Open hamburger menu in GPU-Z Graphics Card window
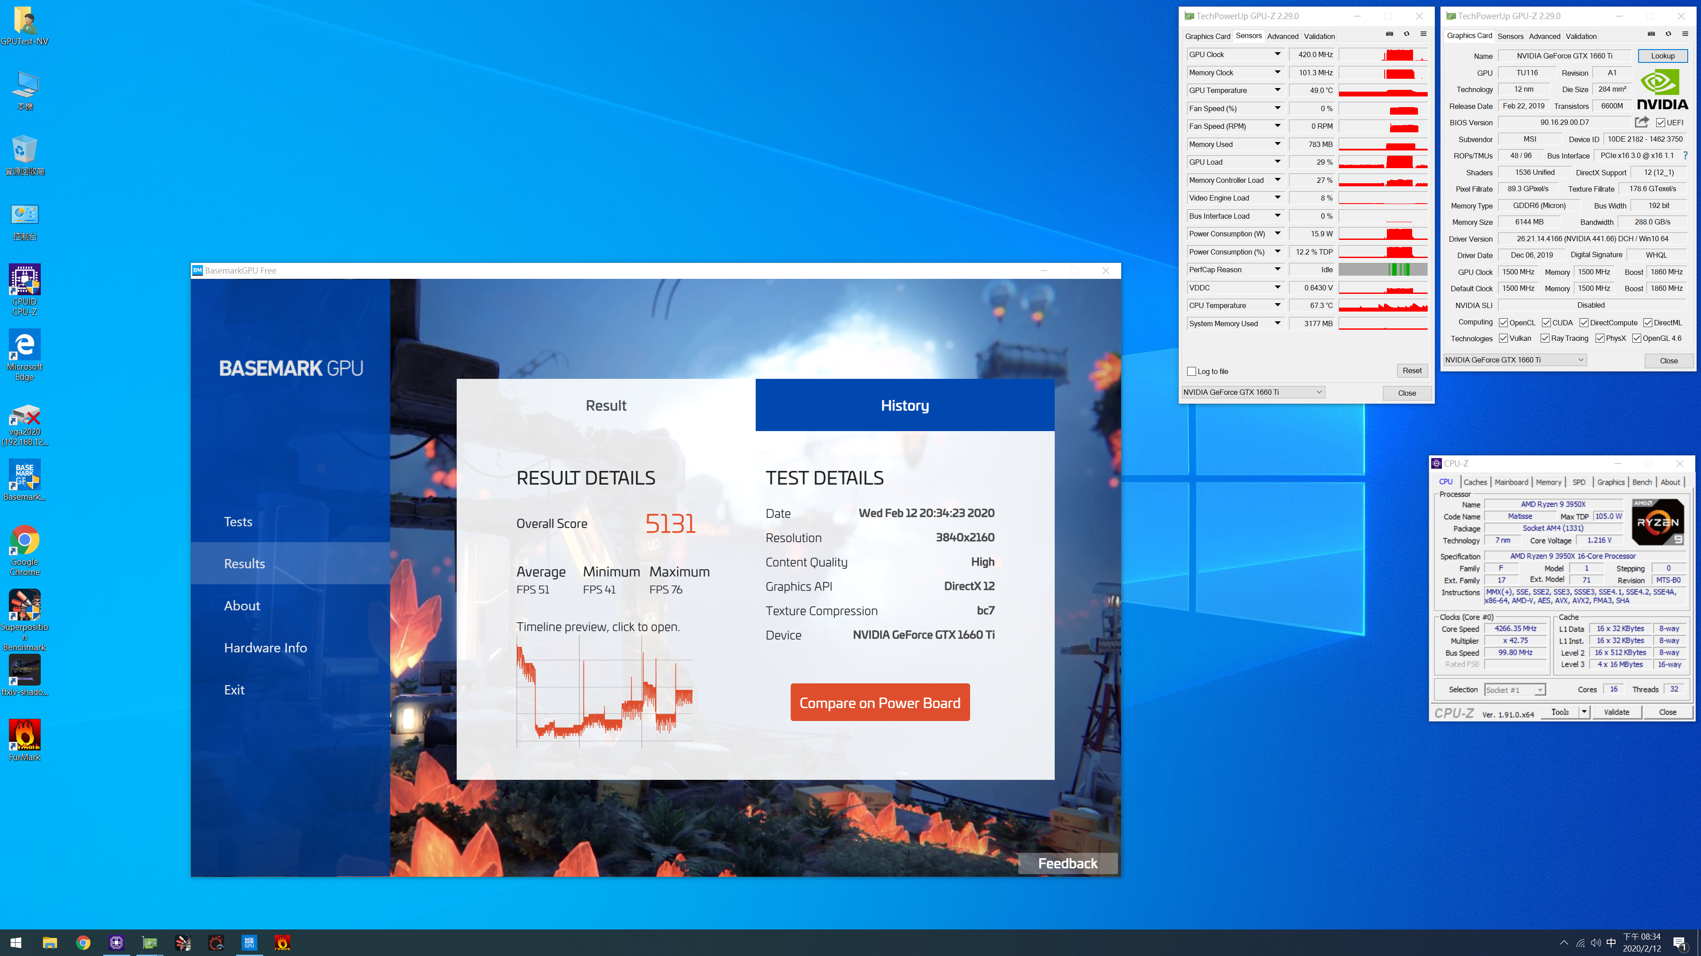Viewport: 1701px width, 956px height. (1685, 34)
